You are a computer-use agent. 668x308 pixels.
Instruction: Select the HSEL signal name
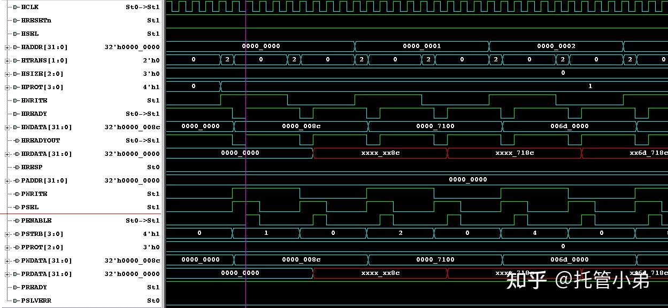tap(29, 34)
